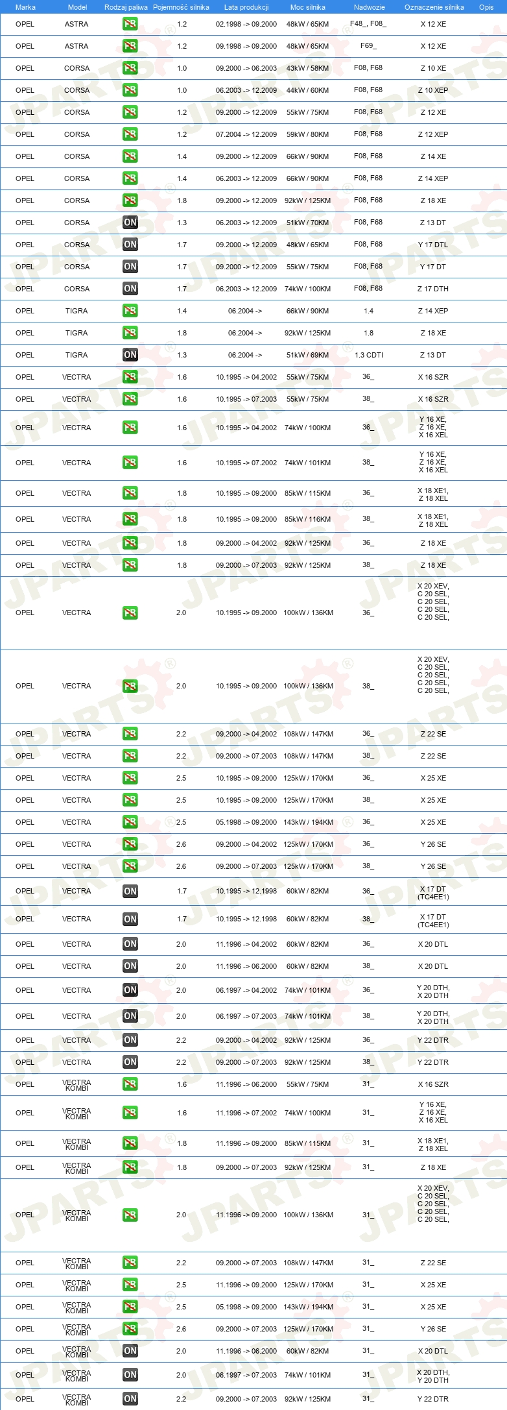Click the diesel ON icon for Corsa Z 17 DTH
This screenshot has width=507, height=1410.
[x=130, y=289]
